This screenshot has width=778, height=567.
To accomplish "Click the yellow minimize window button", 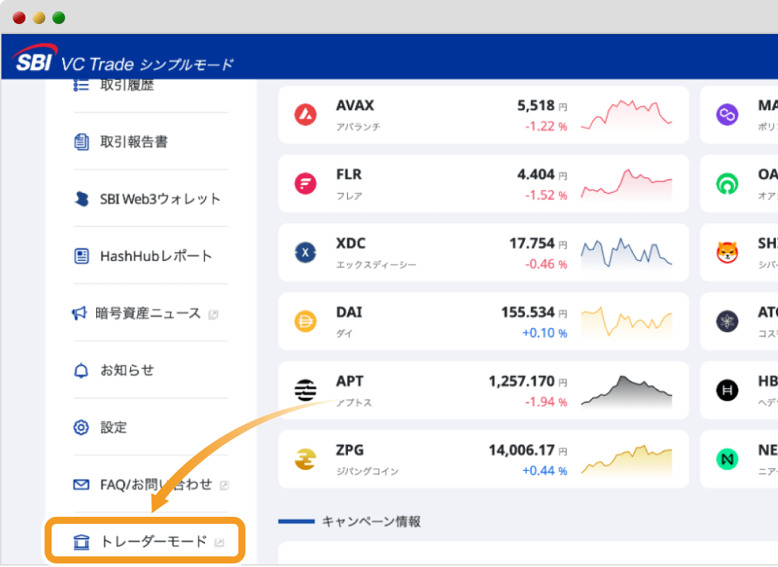I will coord(39,18).
